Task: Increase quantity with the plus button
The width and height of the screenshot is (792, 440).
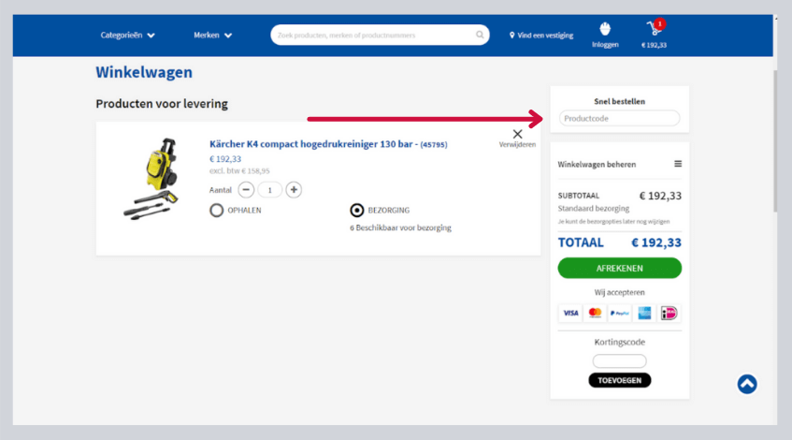Action: pyautogui.click(x=294, y=190)
